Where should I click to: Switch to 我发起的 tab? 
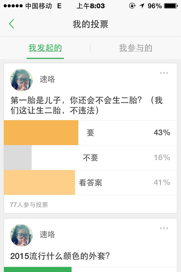coord(45,48)
